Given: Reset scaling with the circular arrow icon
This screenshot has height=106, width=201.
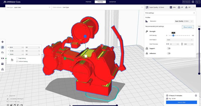Looking at the screenshot, I should point(12,60).
